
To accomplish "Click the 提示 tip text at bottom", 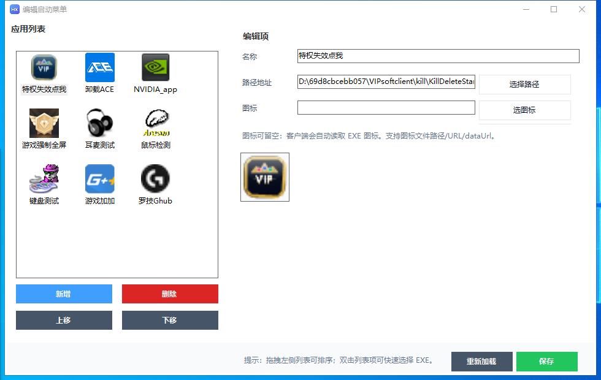I will pyautogui.click(x=339, y=360).
